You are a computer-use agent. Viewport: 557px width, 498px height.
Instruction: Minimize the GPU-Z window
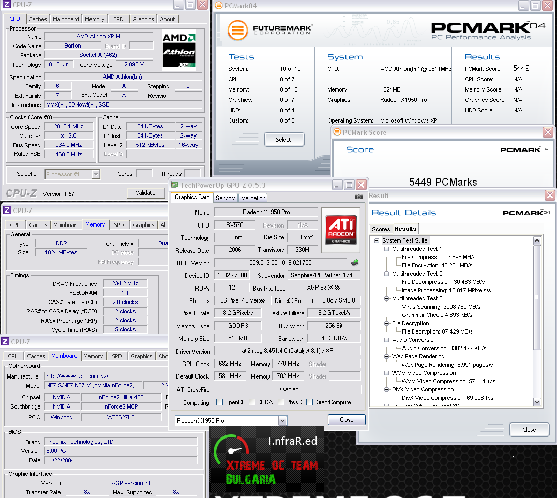click(x=337, y=185)
